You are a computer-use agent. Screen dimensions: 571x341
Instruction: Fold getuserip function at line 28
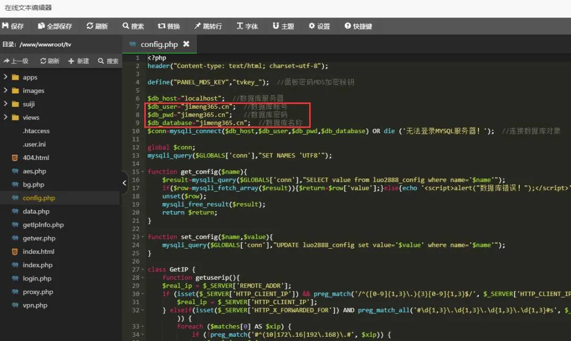pos(142,277)
